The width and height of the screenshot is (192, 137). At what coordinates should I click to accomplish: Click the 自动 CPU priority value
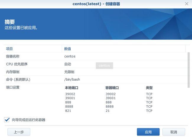click(68, 64)
